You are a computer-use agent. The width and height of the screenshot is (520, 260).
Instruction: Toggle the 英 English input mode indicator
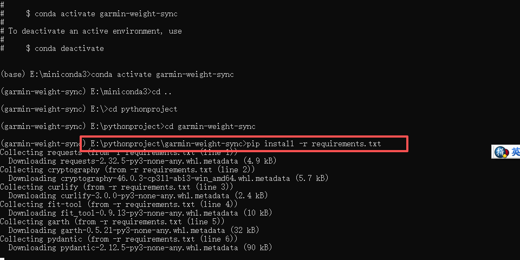click(x=515, y=152)
